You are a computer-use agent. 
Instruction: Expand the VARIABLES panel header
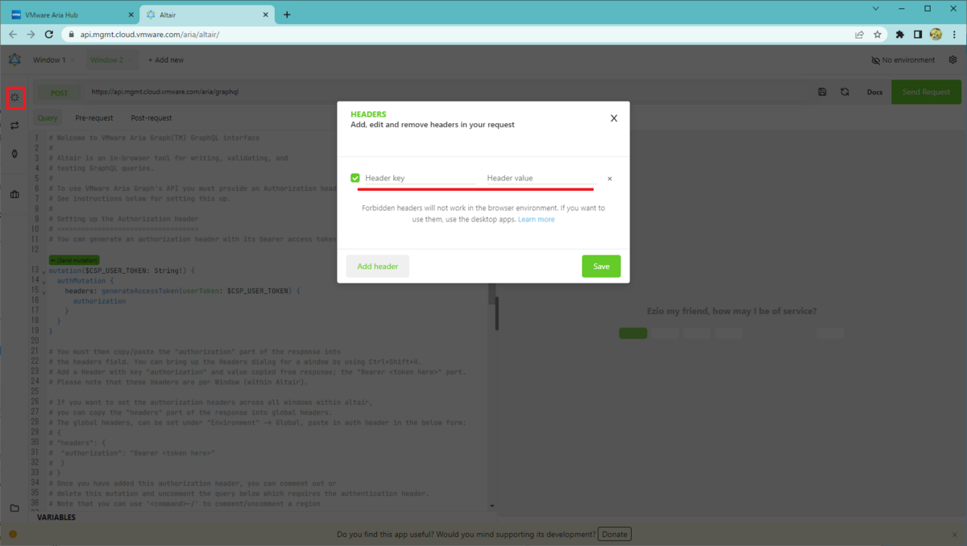click(x=56, y=517)
